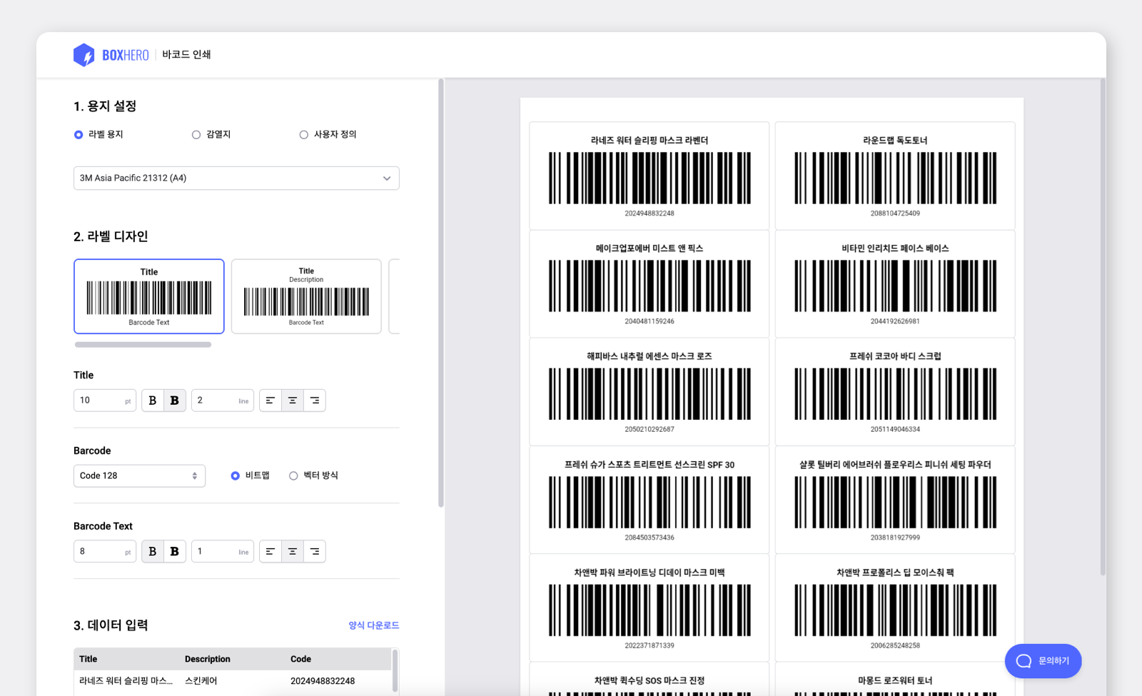
Task: Select 벡터 방식 barcode rendering
Action: click(x=313, y=475)
